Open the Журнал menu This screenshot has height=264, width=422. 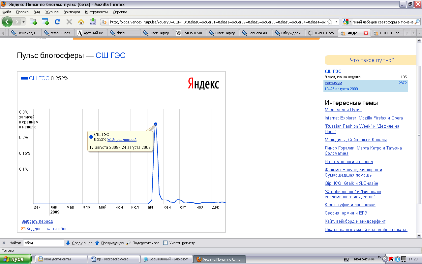pyautogui.click(x=52, y=12)
